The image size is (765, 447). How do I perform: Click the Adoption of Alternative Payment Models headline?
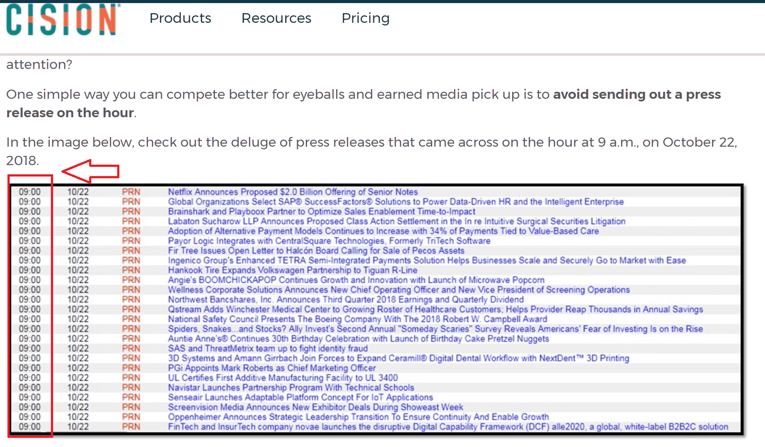click(x=384, y=231)
